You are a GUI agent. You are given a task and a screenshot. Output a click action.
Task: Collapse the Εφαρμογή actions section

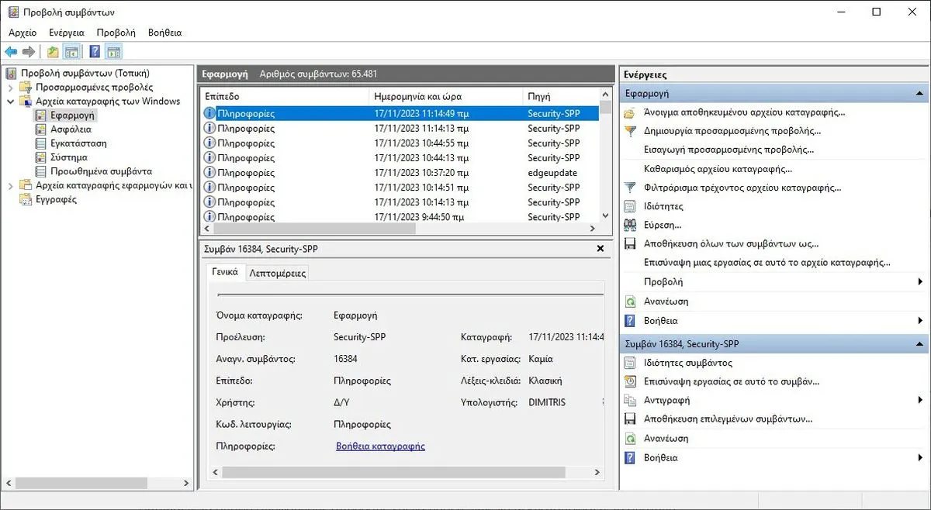pyautogui.click(x=919, y=93)
